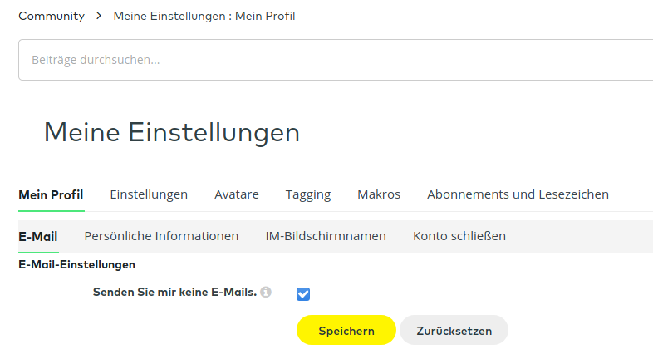
Task: Uncheck the 'Senden Sie mir keine E-Mails' checkbox
Action: coord(303,293)
